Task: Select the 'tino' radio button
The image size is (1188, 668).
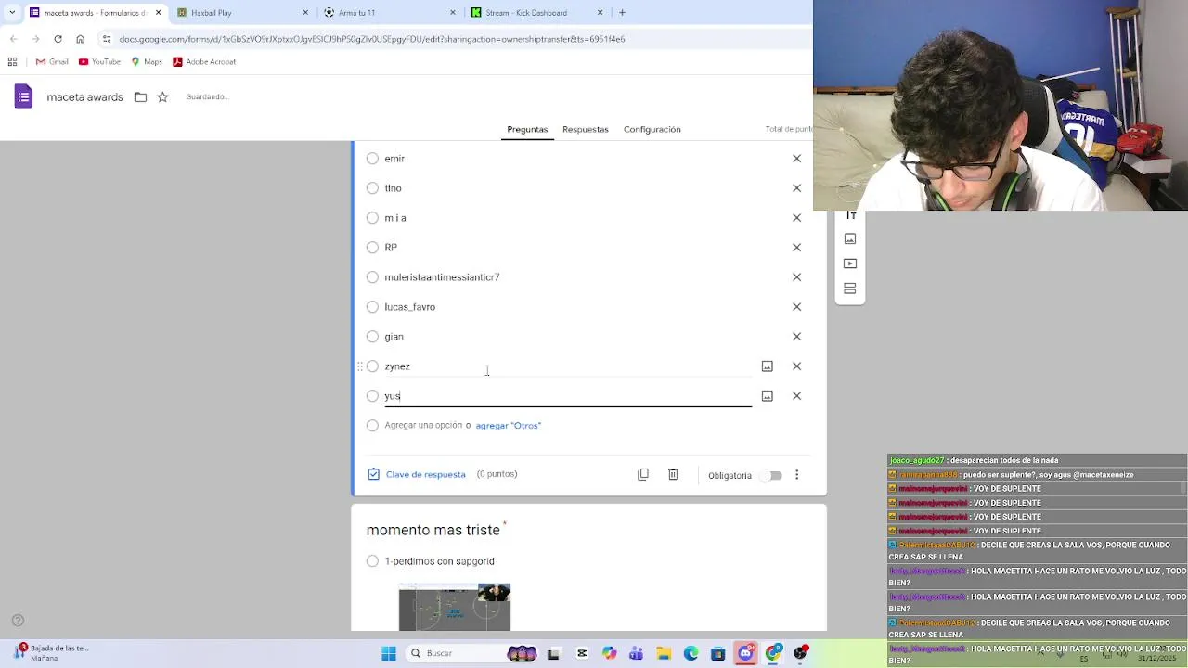Action: pos(372,188)
